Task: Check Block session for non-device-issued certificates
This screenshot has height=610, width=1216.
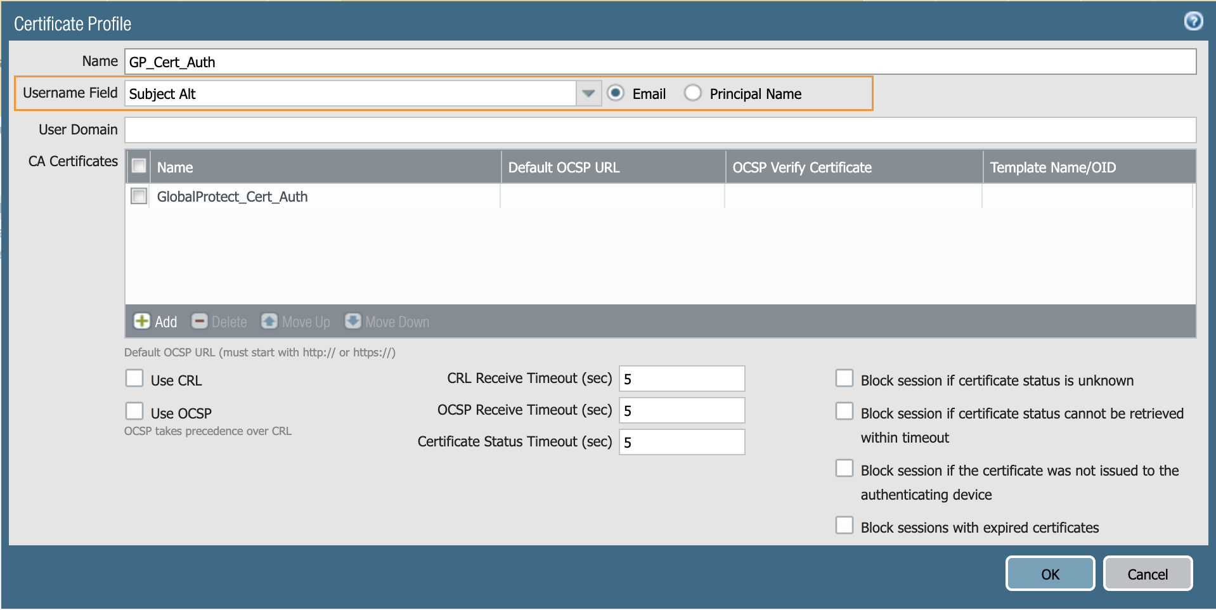Action: pyautogui.click(x=844, y=468)
